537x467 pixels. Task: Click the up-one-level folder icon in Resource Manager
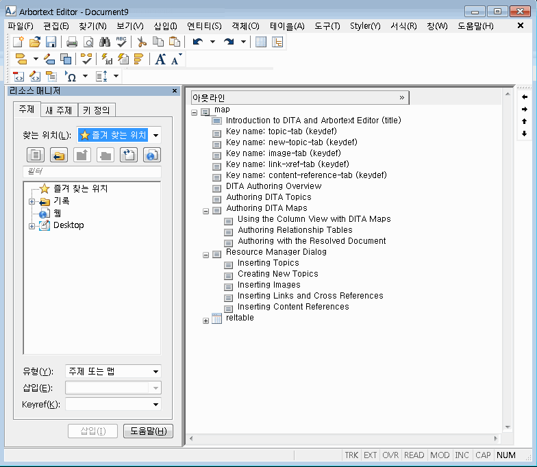[82, 155]
